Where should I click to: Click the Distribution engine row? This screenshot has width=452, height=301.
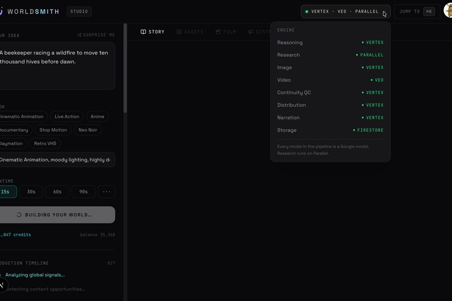330,105
